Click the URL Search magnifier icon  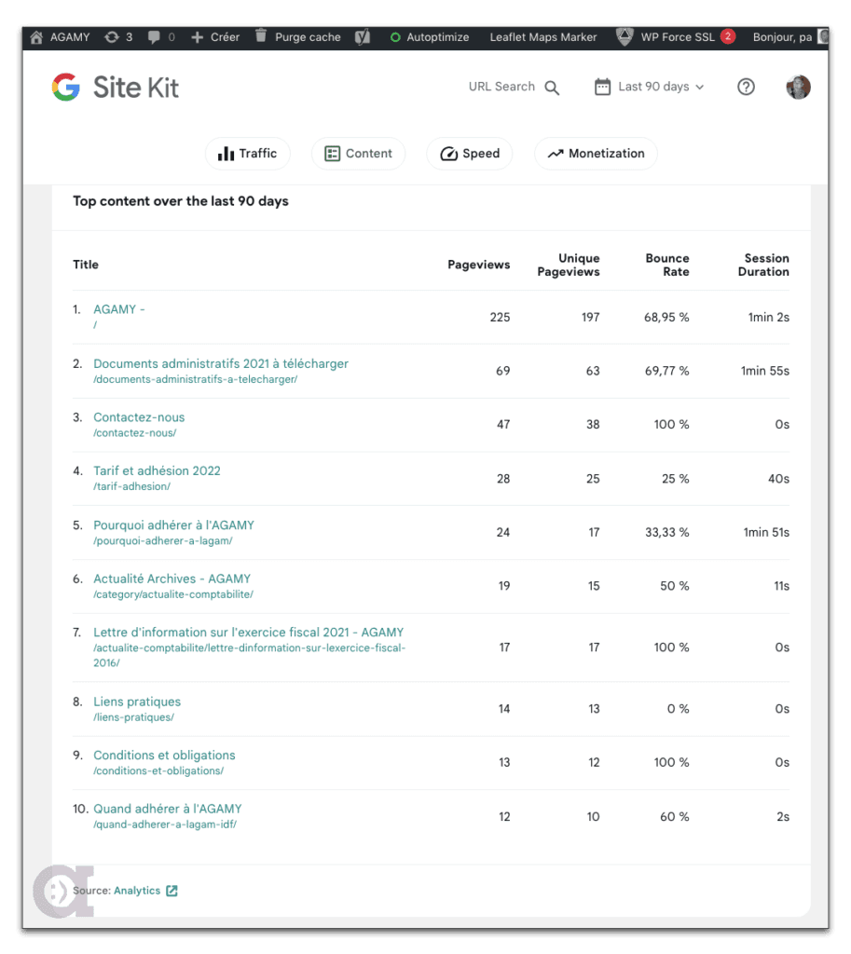coord(552,88)
